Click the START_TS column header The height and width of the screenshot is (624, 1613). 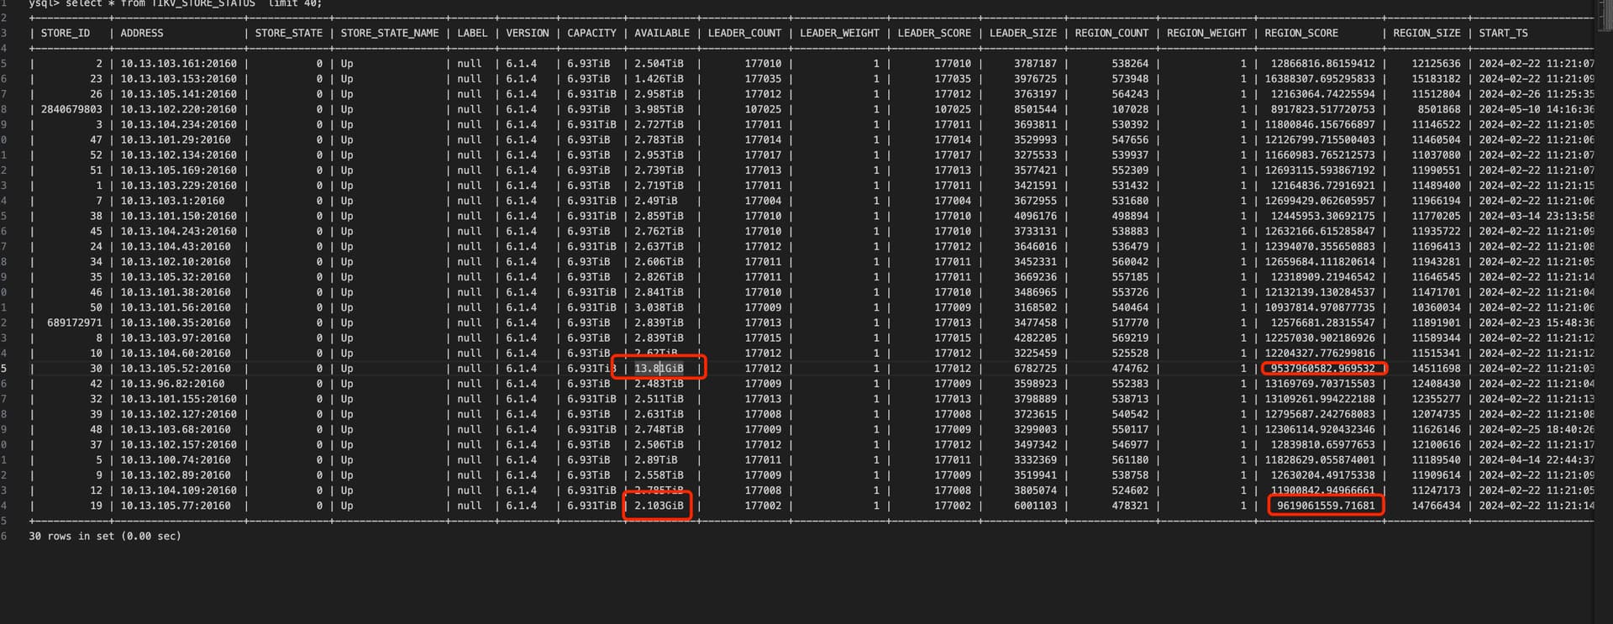[x=1503, y=34]
